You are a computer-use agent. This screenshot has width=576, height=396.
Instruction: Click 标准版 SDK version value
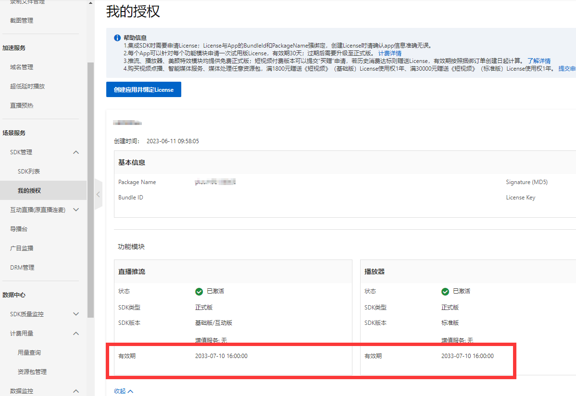(x=450, y=323)
